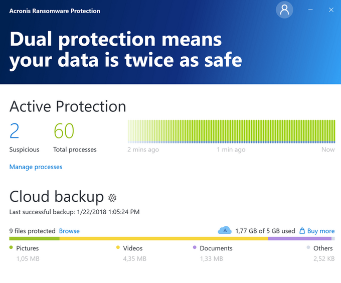The image size is (341, 283).
Task: Click the Active Protection activity graph
Action: click(x=231, y=132)
